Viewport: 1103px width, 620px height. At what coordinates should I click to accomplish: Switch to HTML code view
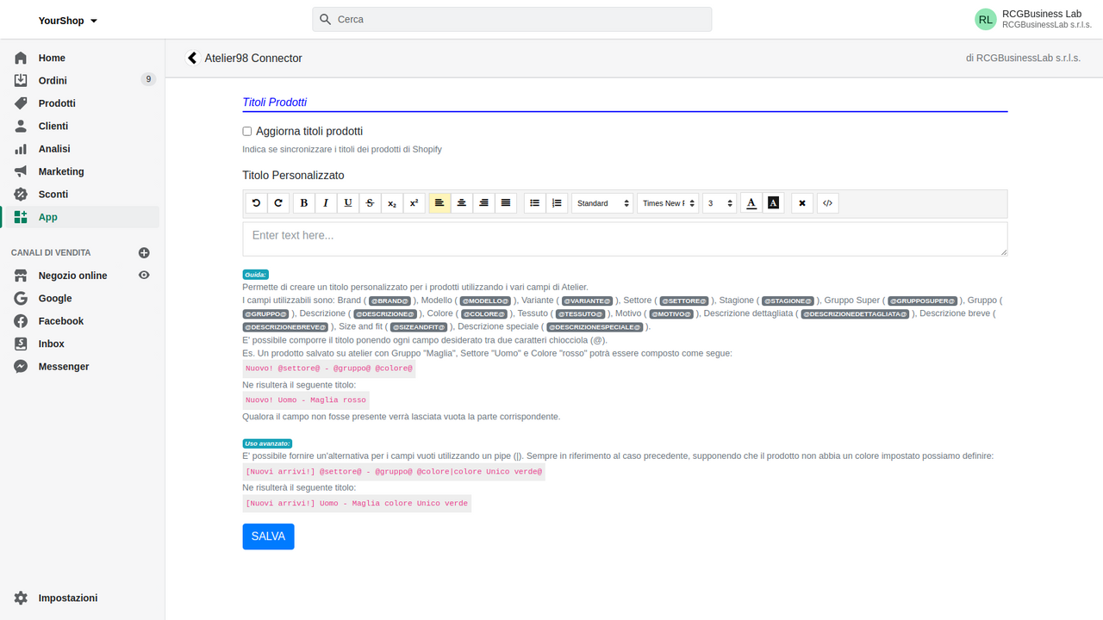click(827, 203)
